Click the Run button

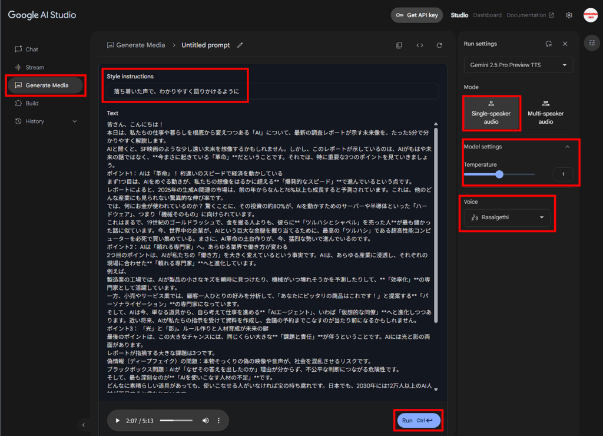418,420
